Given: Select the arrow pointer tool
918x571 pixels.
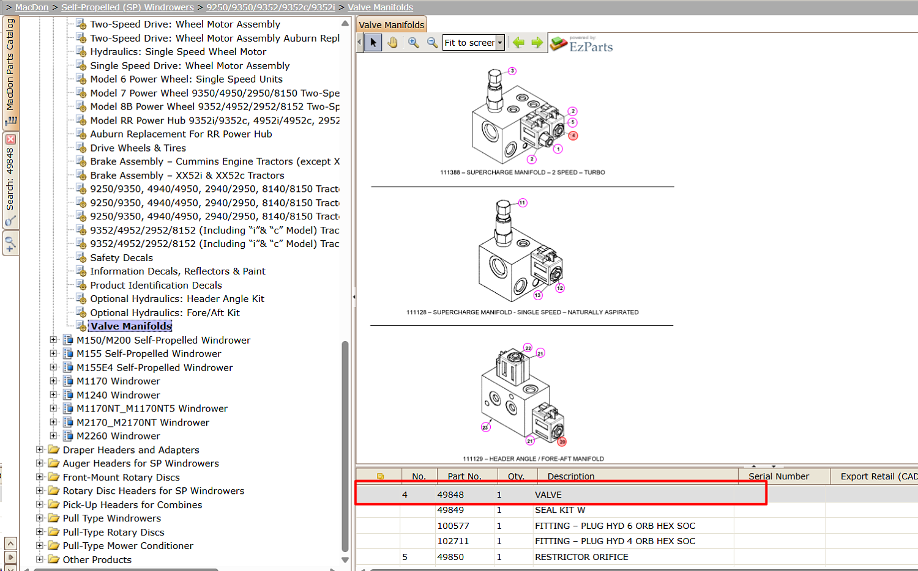Looking at the screenshot, I should 373,42.
